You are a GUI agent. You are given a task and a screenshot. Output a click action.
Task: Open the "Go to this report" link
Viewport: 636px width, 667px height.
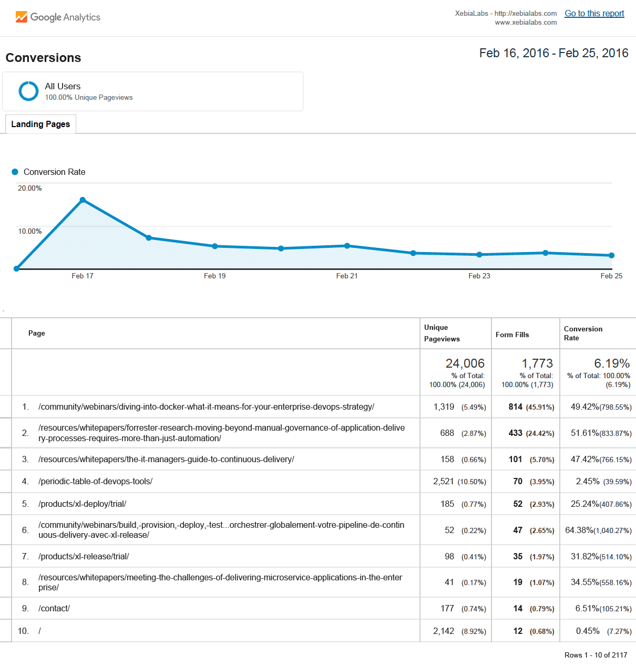click(x=594, y=13)
